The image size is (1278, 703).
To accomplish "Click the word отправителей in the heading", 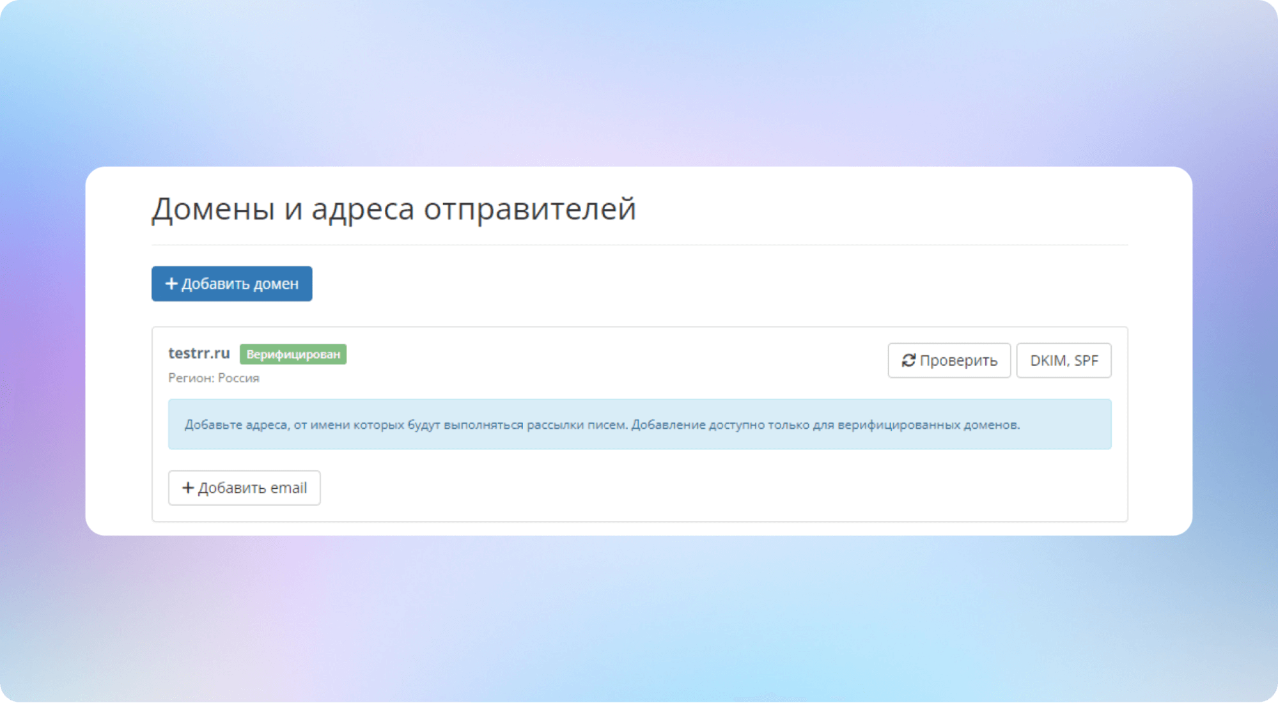I will (x=529, y=208).
